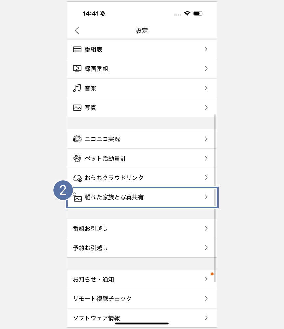Tap the muted bell icon in status bar
This screenshot has width=284, height=329.
pos(103,13)
